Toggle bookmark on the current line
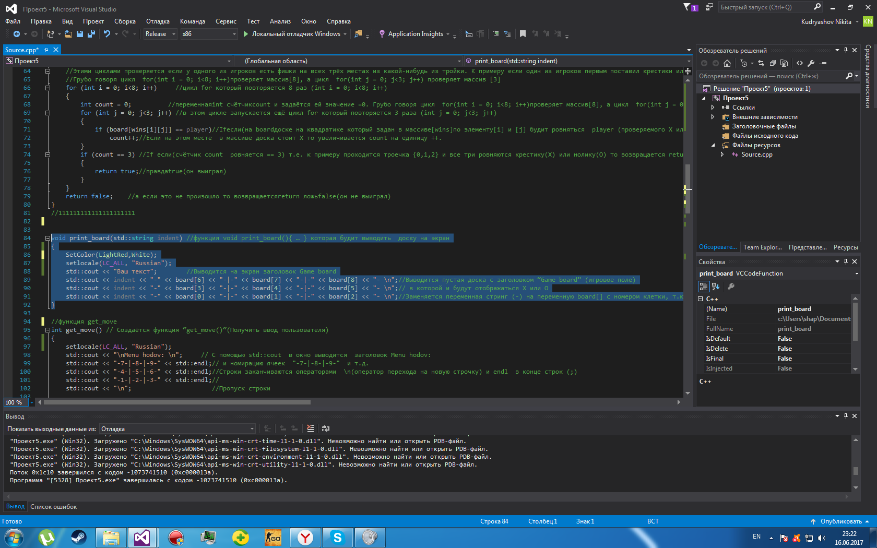 523,34
